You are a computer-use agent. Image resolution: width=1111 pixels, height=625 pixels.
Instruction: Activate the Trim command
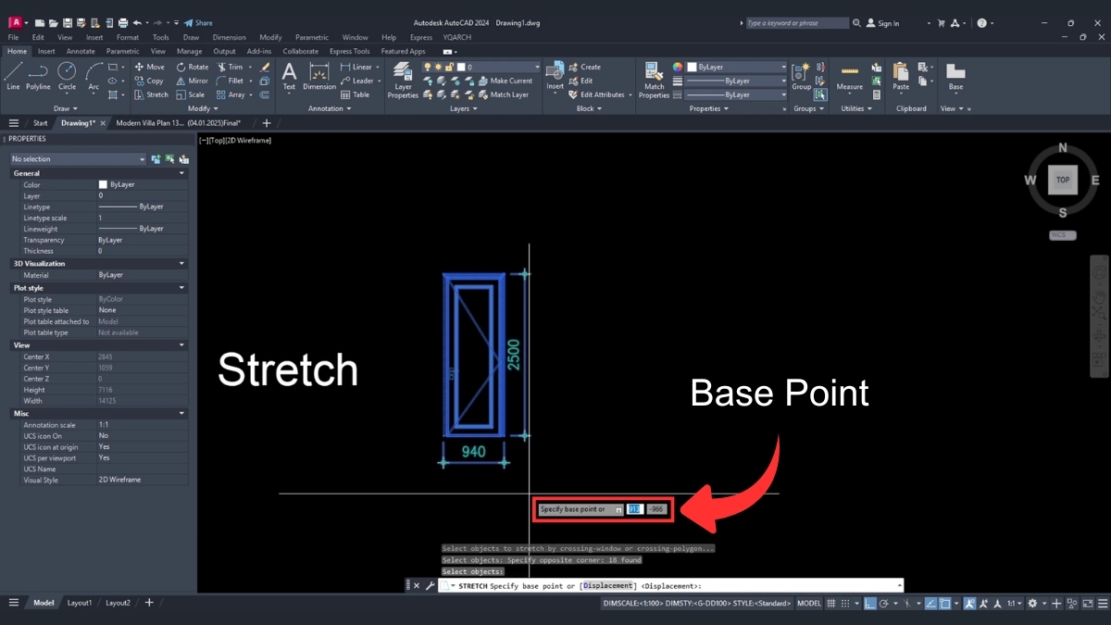tap(230, 67)
